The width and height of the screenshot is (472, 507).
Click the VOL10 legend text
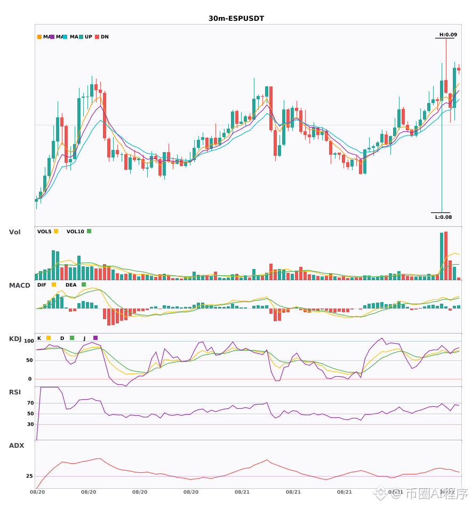coord(75,232)
